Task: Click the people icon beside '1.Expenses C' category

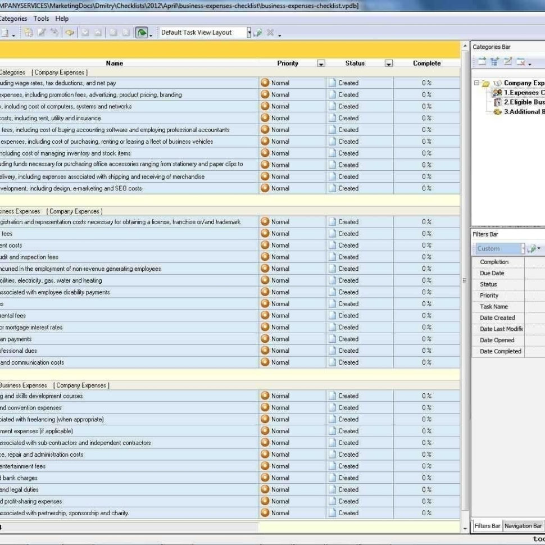Action: [497, 91]
